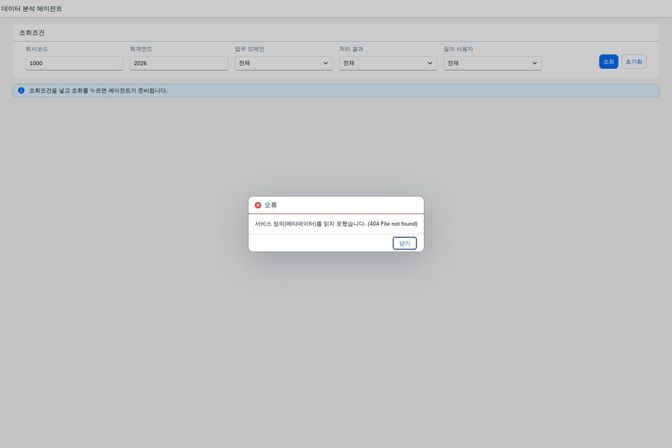Reset filters with the 초기화 button

(x=634, y=61)
